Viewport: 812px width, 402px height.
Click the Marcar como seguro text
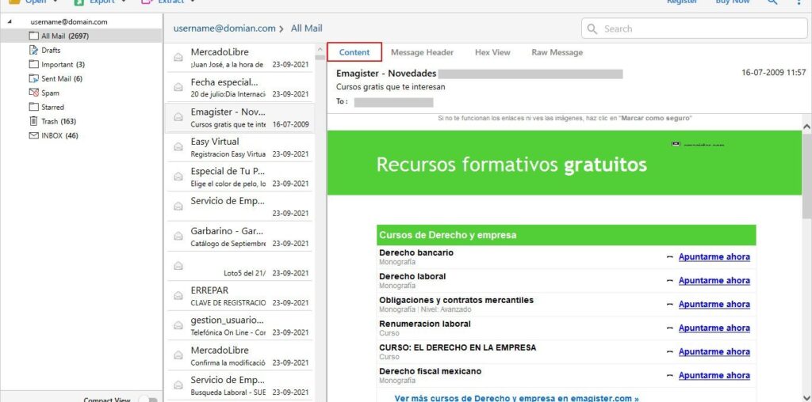(x=656, y=119)
